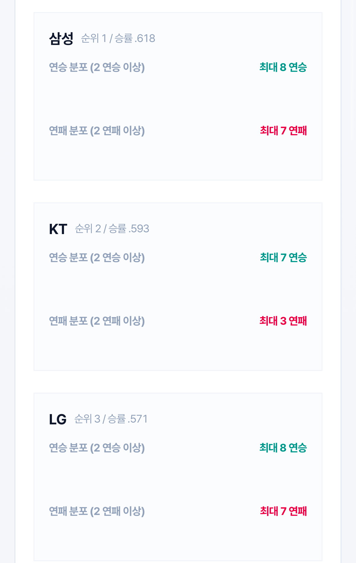This screenshot has width=356, height=563.
Task: Click 삼성's 연패 분포 (2 연패 이상) label
Action: (x=97, y=130)
